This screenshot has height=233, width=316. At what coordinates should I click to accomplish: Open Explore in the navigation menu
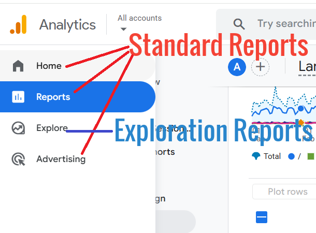tap(78, 128)
